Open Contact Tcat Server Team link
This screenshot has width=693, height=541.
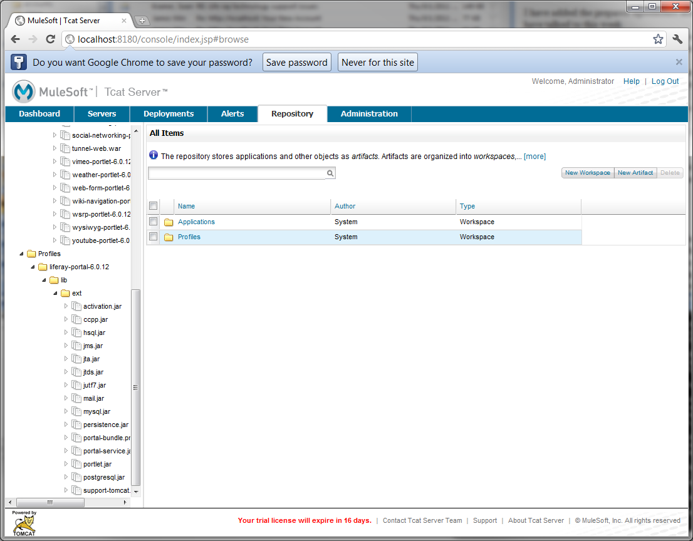(x=422, y=520)
